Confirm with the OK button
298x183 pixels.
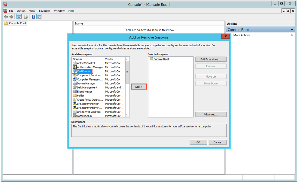(x=198, y=142)
